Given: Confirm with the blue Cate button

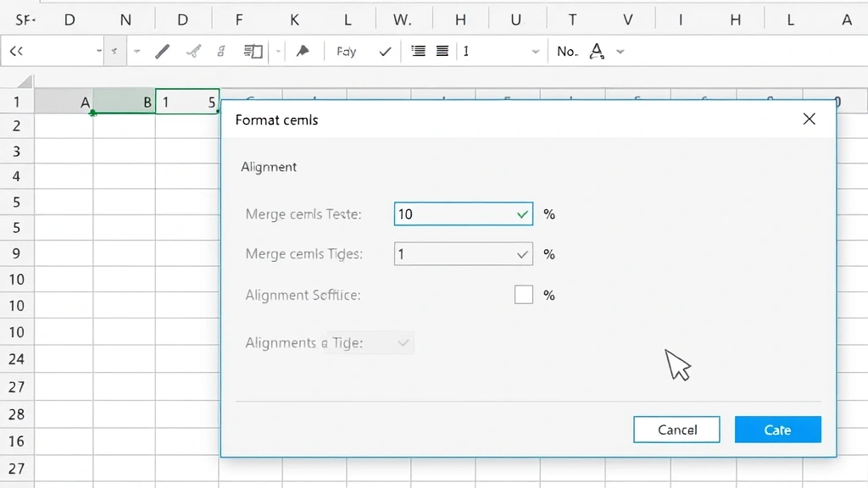Looking at the screenshot, I should pos(777,430).
